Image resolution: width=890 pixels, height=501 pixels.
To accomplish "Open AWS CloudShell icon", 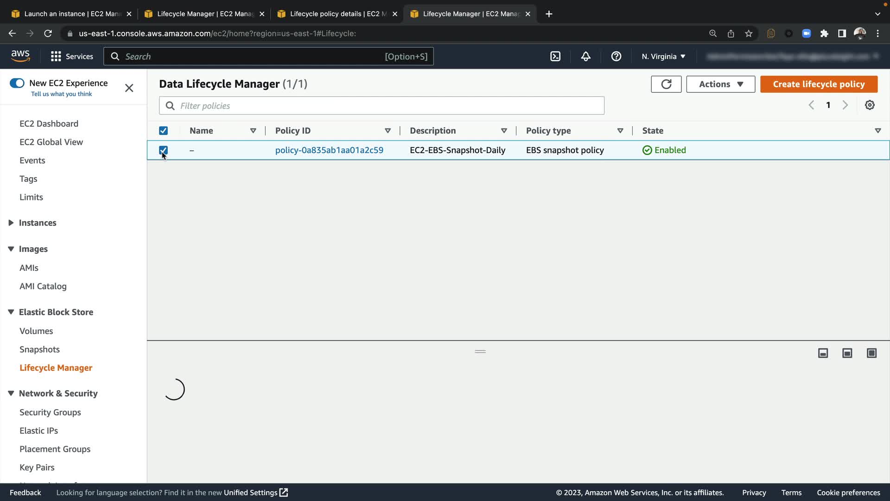I will (x=555, y=57).
